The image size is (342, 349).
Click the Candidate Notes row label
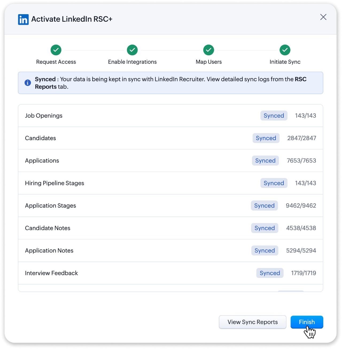48,228
